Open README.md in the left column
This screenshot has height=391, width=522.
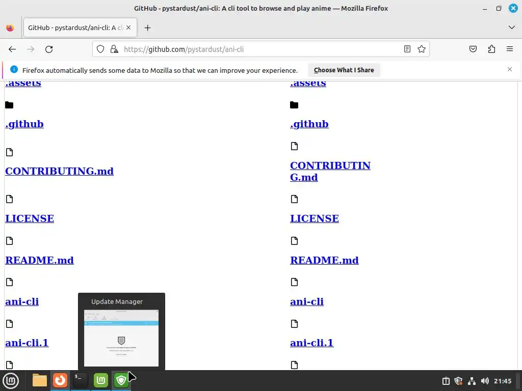click(39, 260)
